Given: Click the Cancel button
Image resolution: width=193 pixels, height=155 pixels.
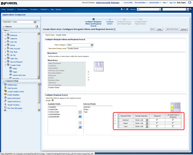Looking at the screenshot, I should (x=184, y=29).
